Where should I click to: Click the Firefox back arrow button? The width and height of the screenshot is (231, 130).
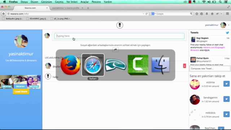(x=4, y=14)
